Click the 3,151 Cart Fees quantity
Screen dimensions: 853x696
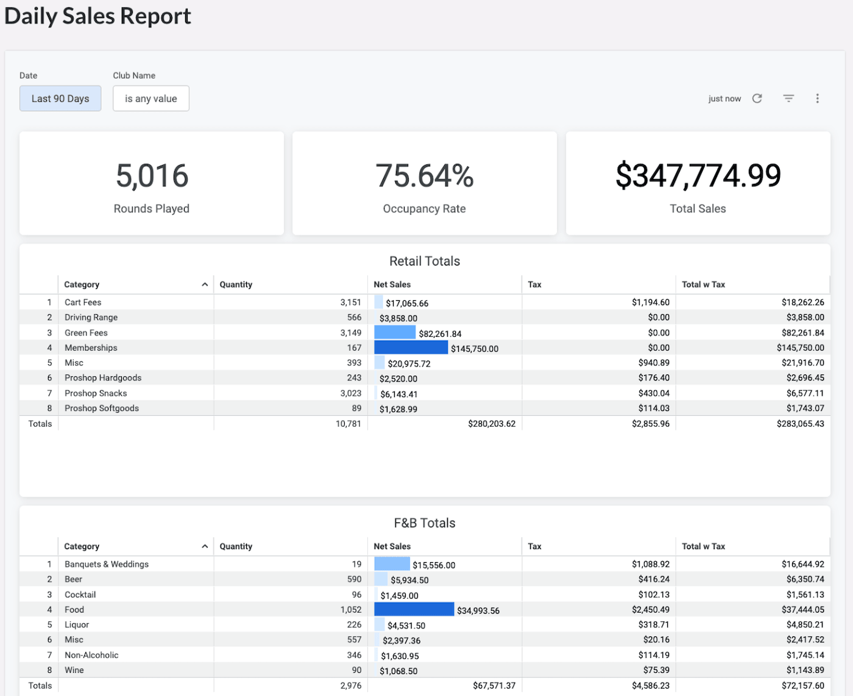point(351,302)
